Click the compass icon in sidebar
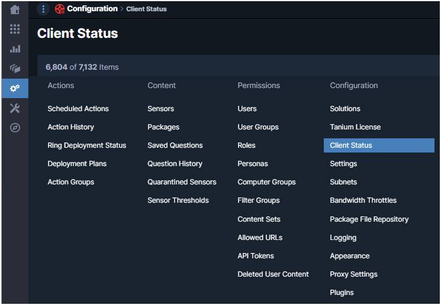 point(15,127)
